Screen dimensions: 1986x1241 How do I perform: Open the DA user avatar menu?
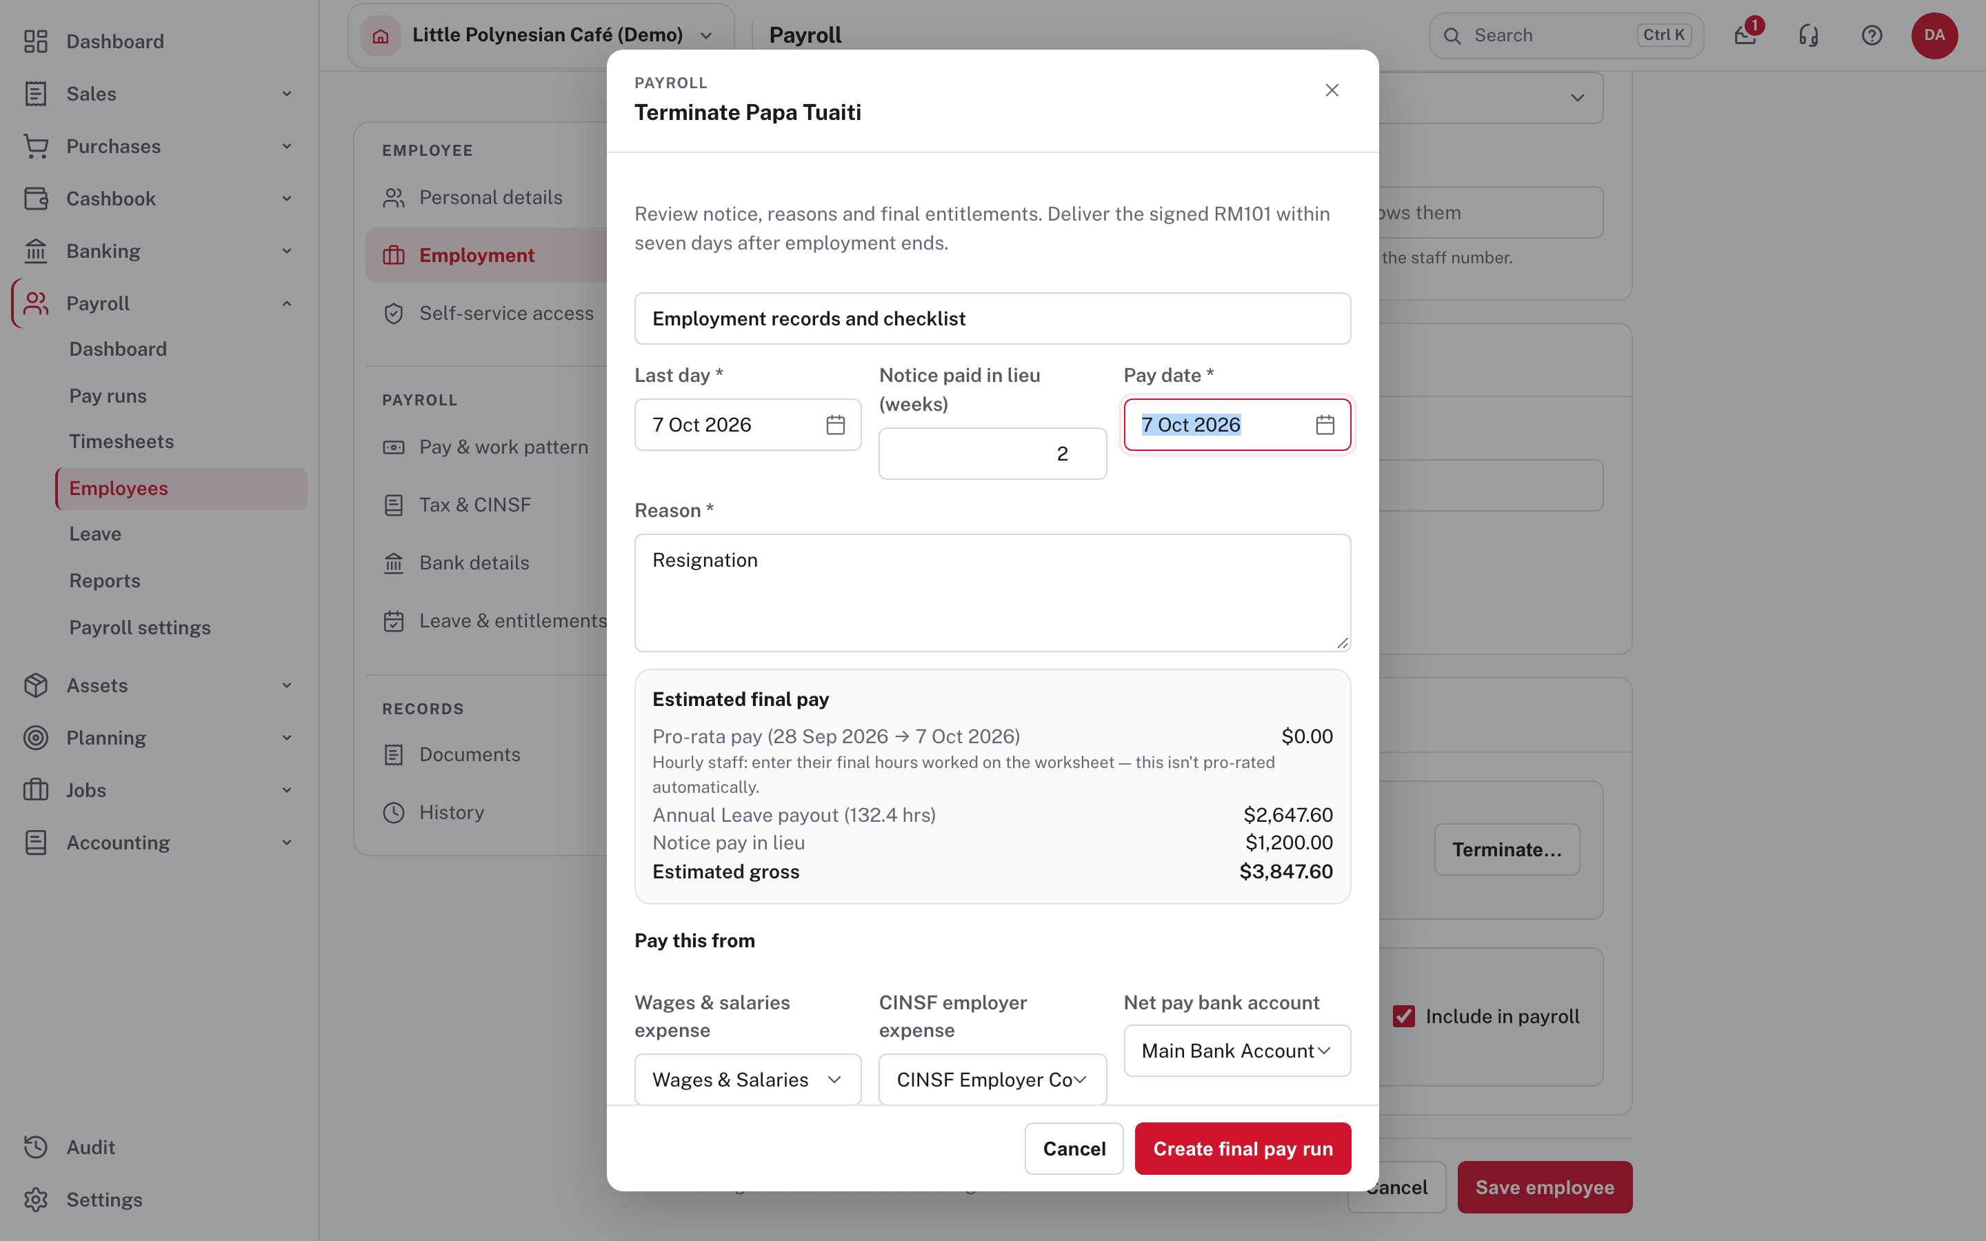tap(1934, 35)
